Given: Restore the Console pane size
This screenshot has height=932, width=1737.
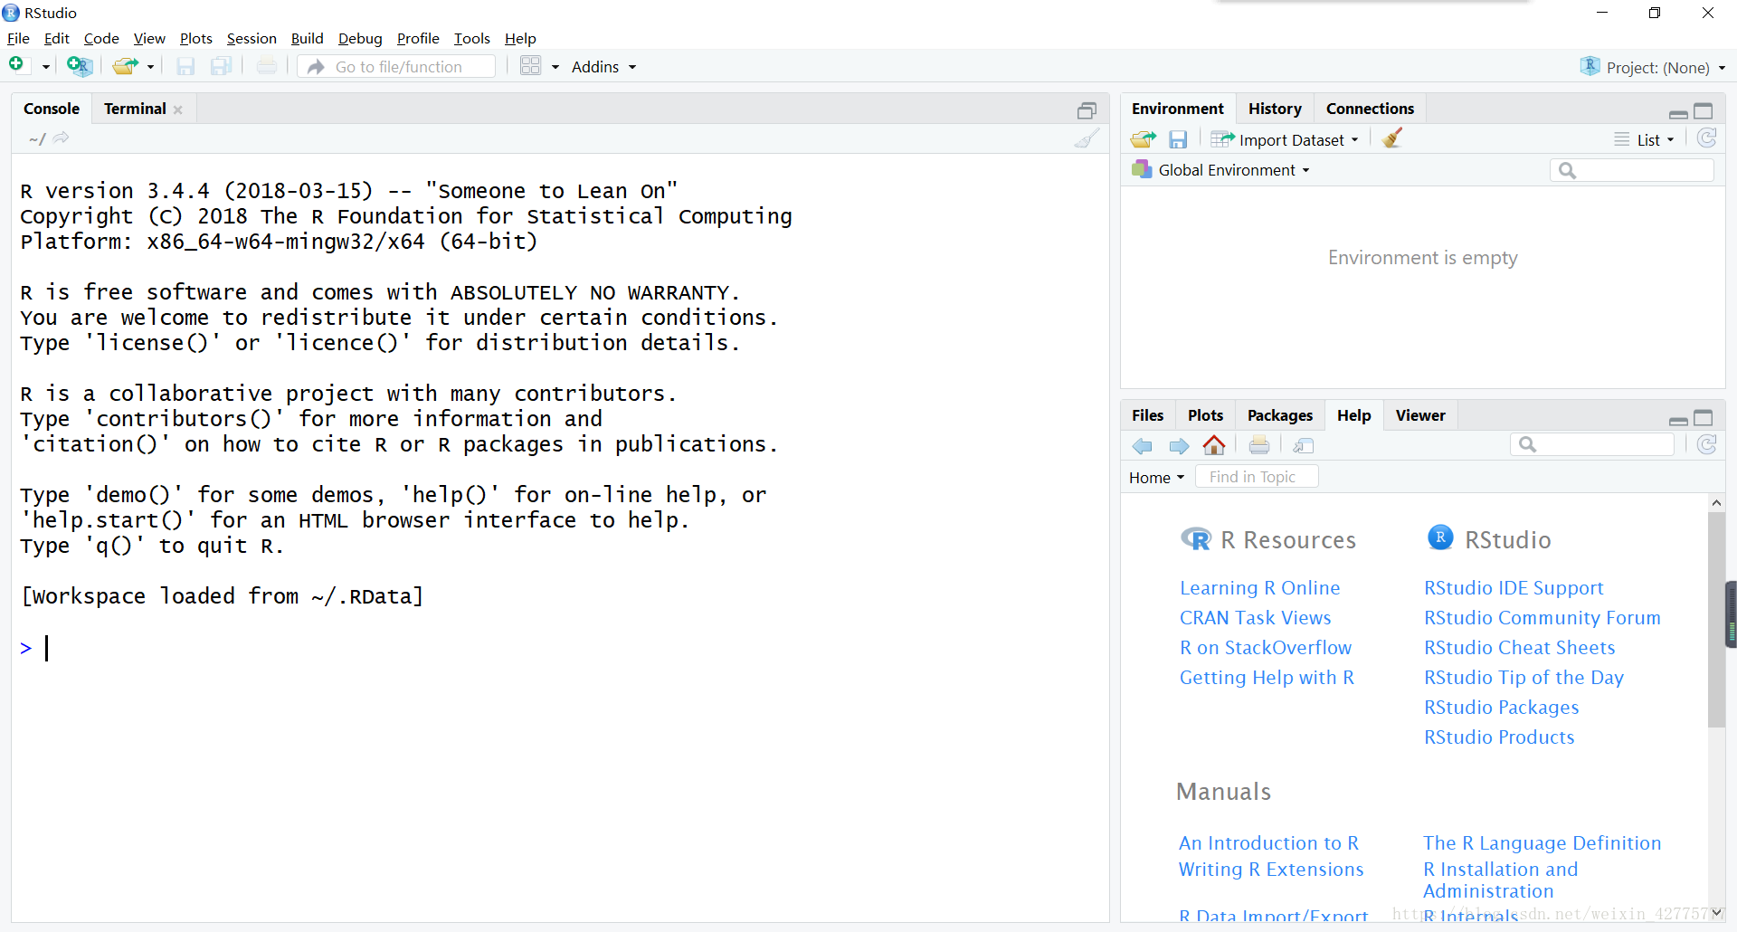Looking at the screenshot, I should (x=1087, y=110).
